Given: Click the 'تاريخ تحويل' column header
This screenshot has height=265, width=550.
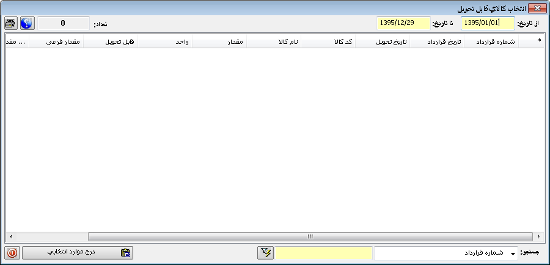Looking at the screenshot, I should click(383, 41).
